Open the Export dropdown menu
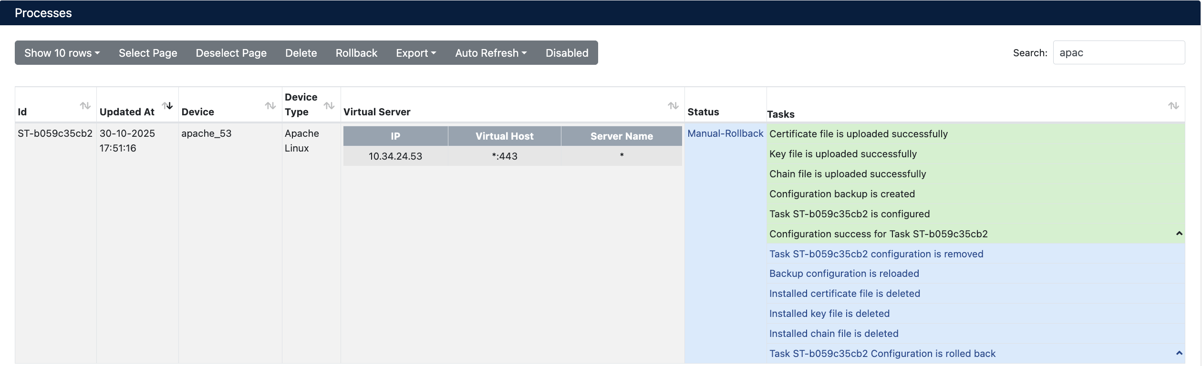Image resolution: width=1202 pixels, height=366 pixels. (x=416, y=53)
